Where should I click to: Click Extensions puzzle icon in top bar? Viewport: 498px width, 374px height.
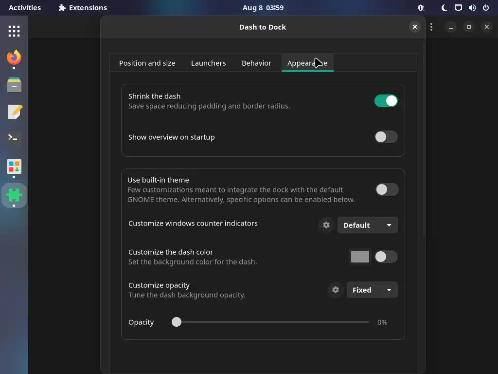62,8
